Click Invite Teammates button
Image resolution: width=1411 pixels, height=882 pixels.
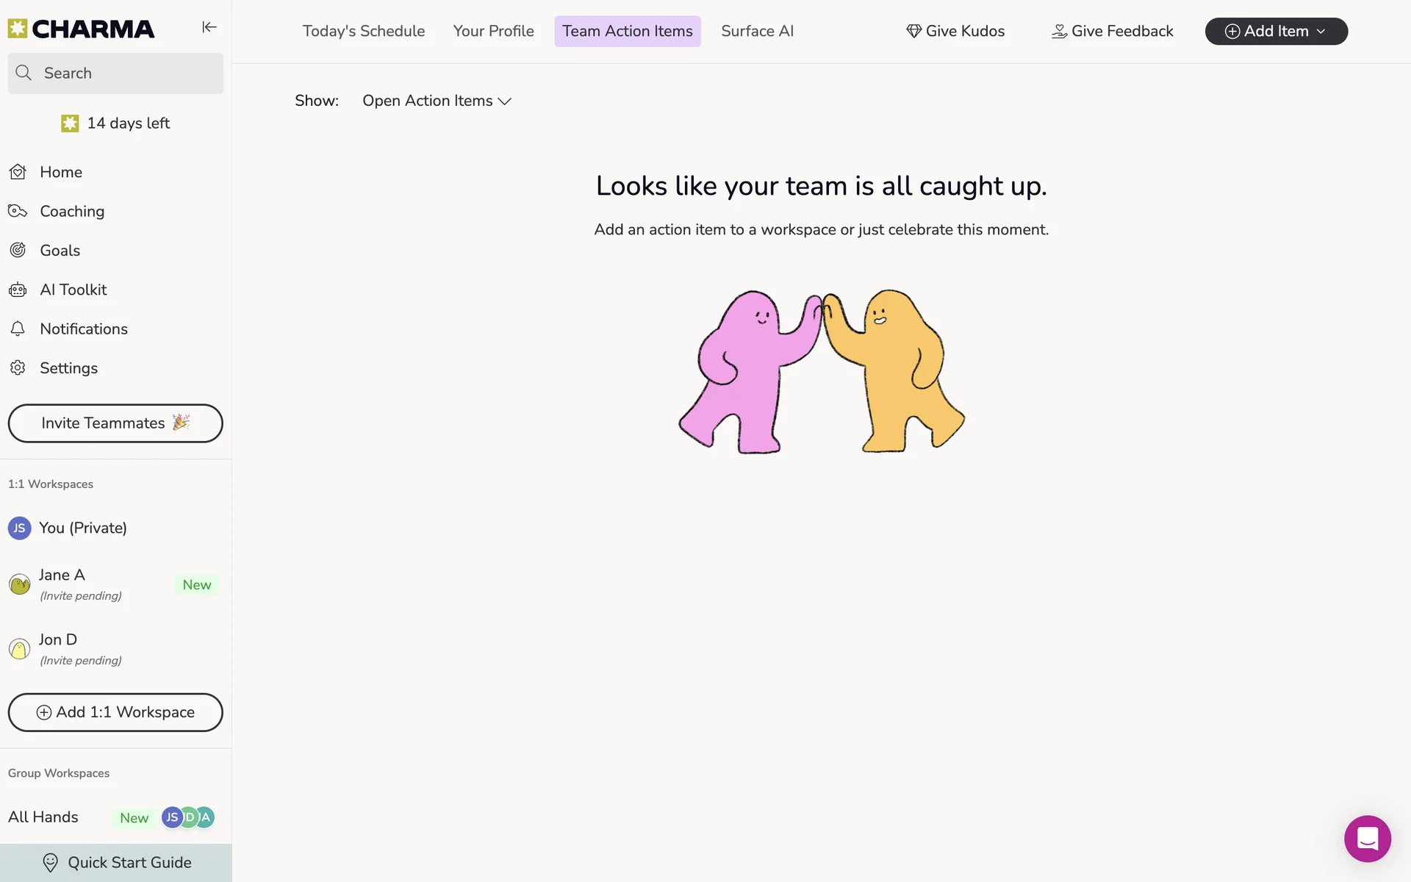(115, 423)
